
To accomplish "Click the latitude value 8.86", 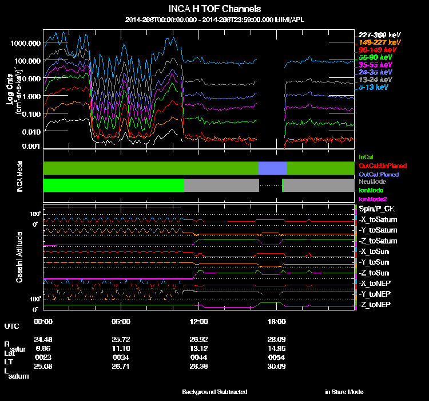I will click(43, 349).
